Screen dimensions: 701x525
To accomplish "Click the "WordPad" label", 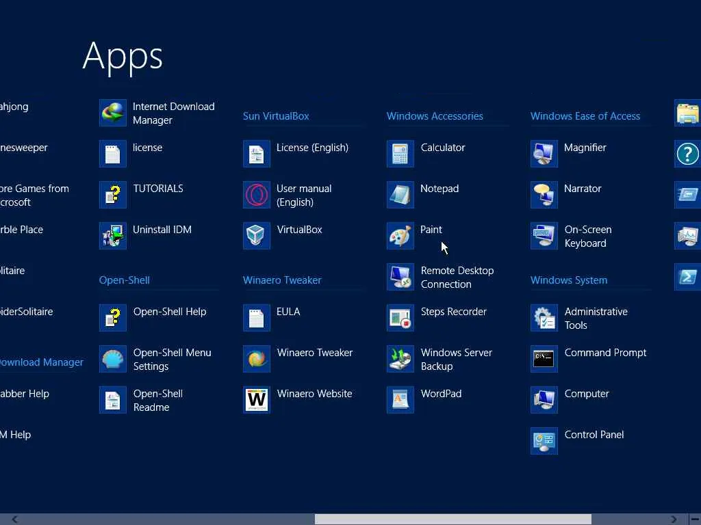I will click(441, 394).
